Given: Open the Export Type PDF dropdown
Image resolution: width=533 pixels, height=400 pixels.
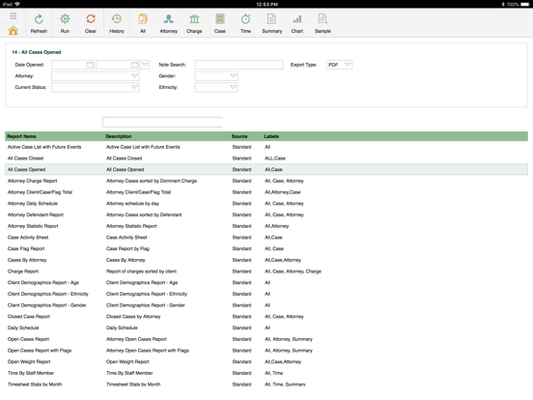Looking at the screenshot, I should pos(339,65).
